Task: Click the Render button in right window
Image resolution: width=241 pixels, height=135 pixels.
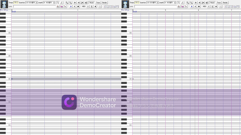Action: click(225, 2)
